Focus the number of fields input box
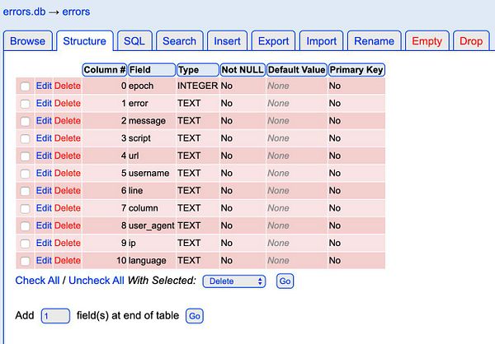Image resolution: width=495 pixels, height=344 pixels. point(55,316)
